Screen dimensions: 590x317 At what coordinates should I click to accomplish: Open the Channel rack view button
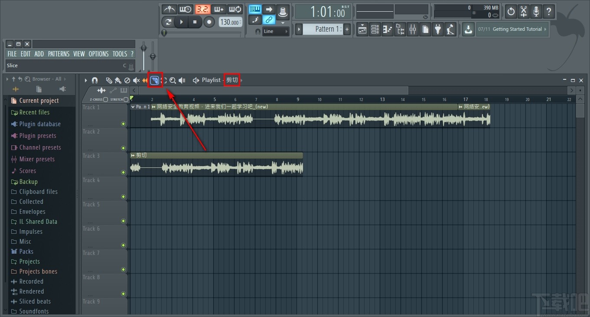(375, 29)
